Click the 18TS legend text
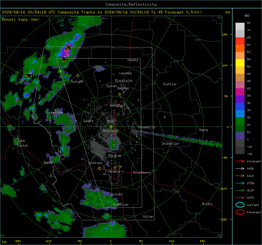The width and height of the screenshot is (262, 245). pos(250,198)
